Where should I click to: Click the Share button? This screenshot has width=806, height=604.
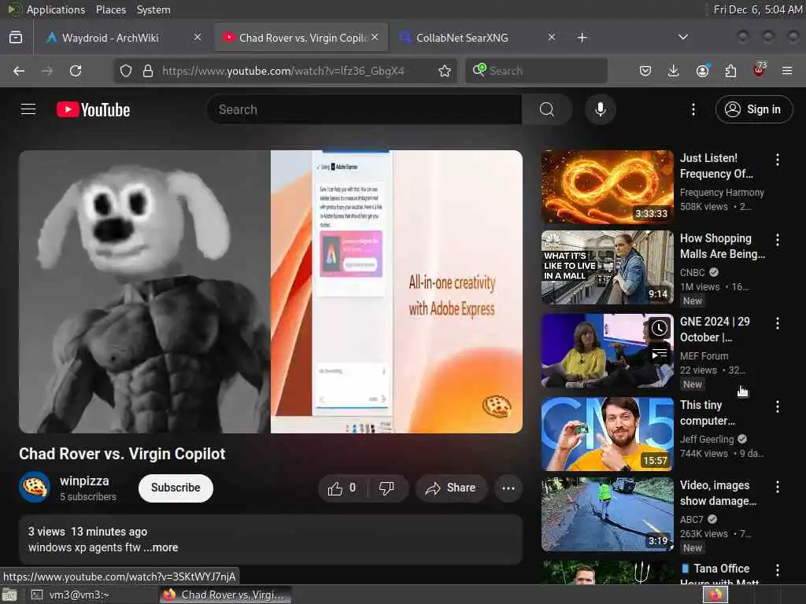click(x=451, y=488)
